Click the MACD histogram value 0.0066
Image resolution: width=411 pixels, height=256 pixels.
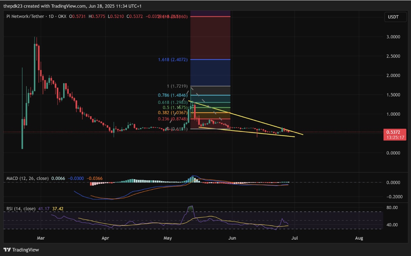(58, 178)
